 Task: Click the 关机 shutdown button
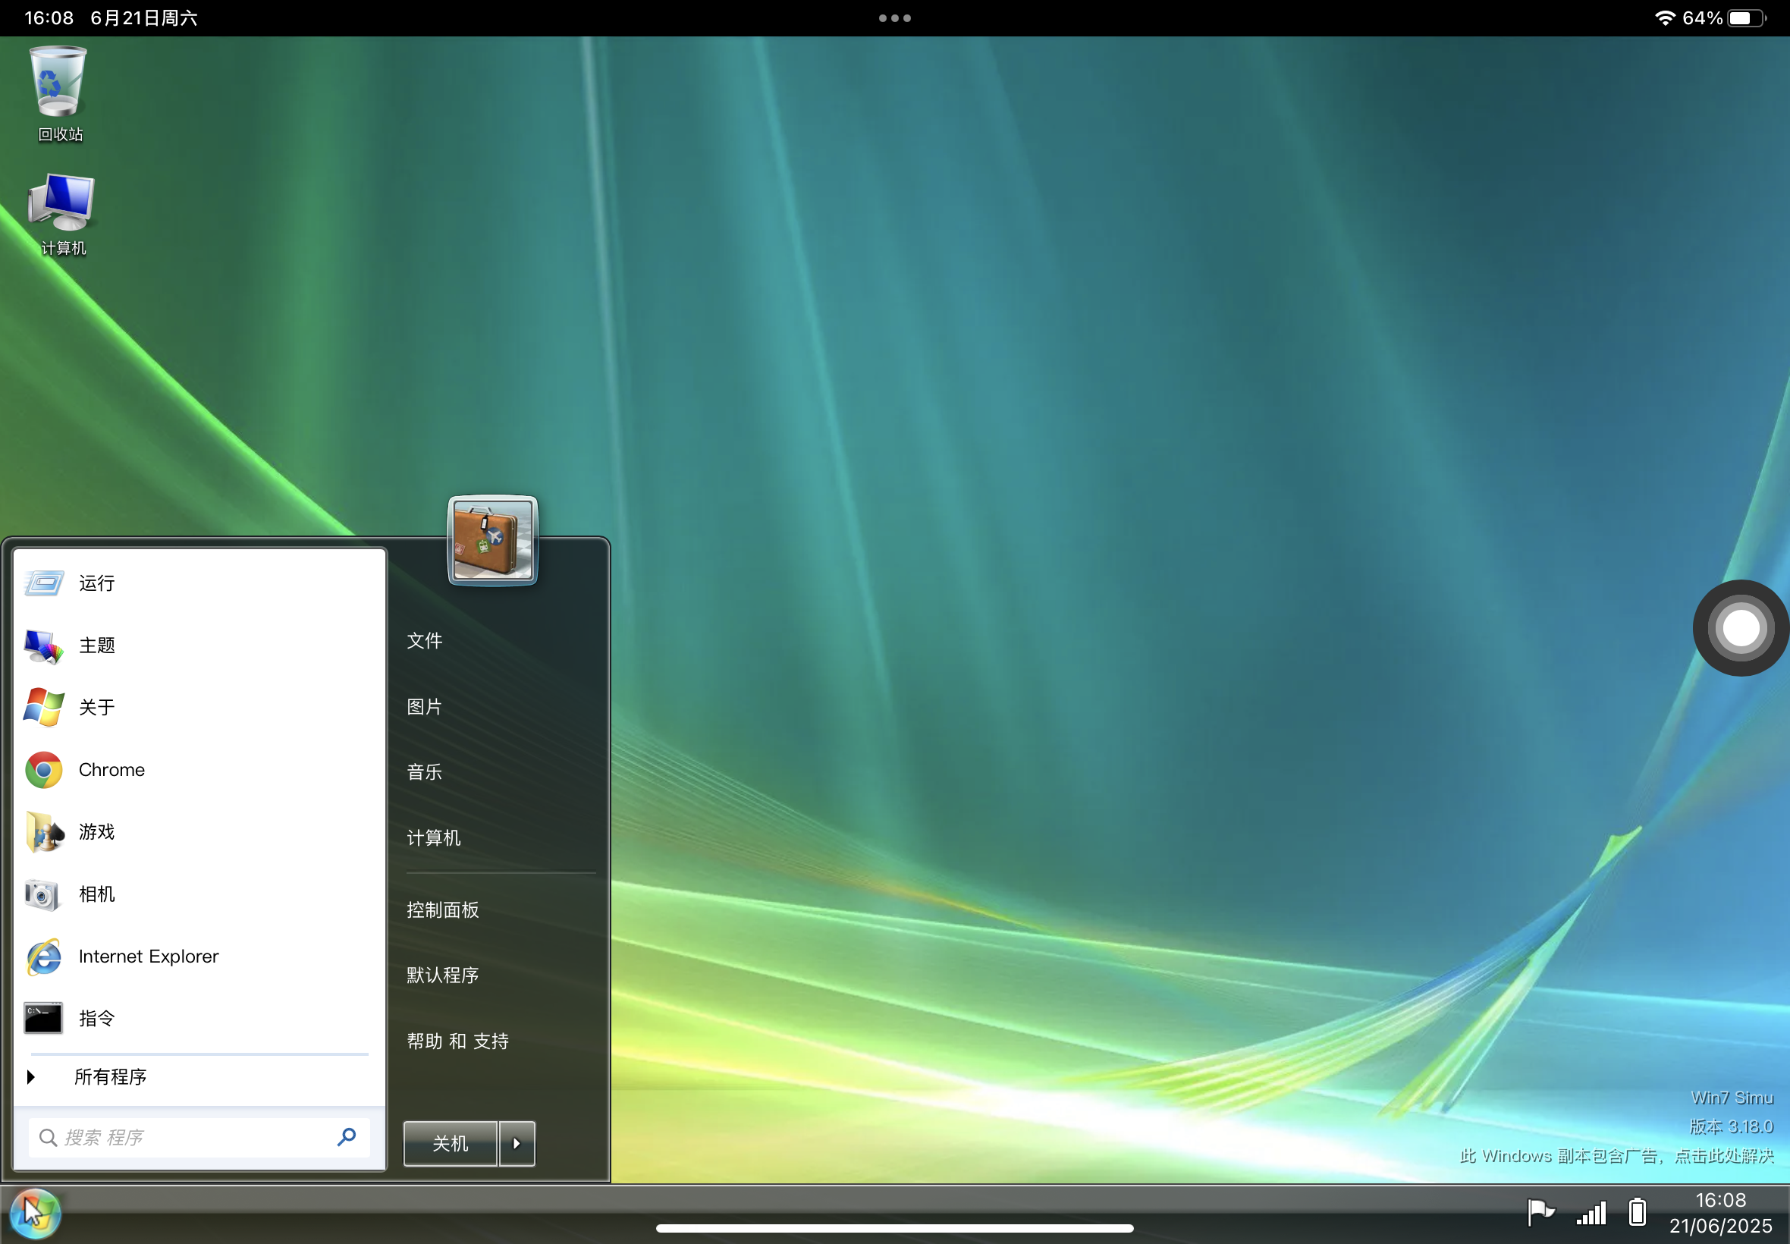(x=451, y=1143)
